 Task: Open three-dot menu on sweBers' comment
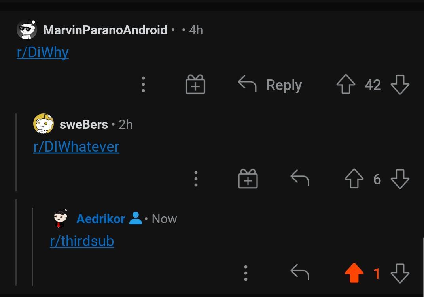point(196,179)
